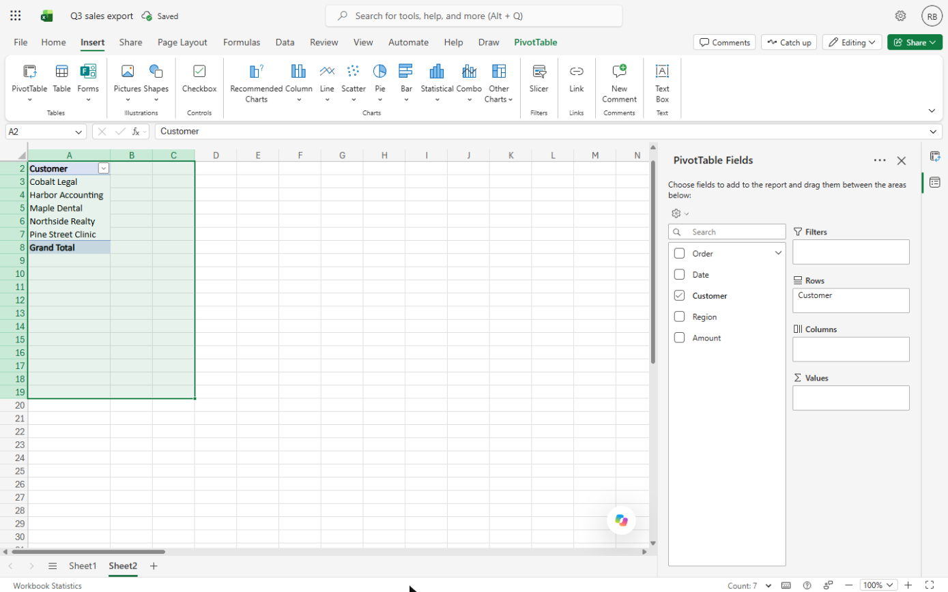Insert a Statistical chart

click(437, 82)
